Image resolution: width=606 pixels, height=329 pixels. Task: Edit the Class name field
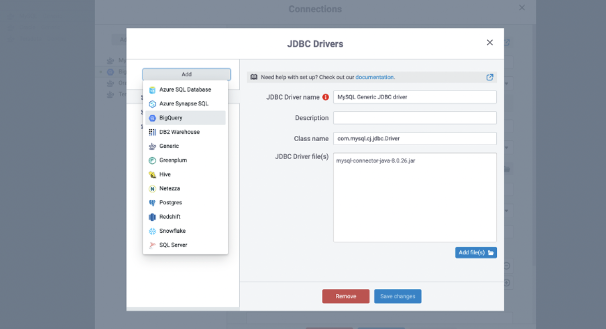(x=415, y=138)
